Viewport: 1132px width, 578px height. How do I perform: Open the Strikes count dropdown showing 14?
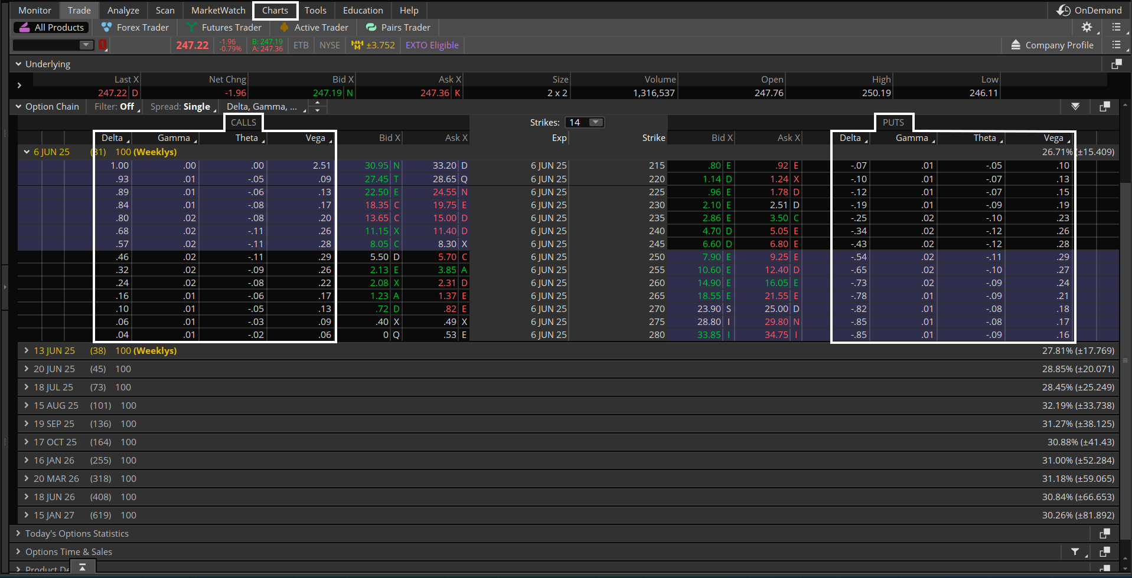(595, 122)
